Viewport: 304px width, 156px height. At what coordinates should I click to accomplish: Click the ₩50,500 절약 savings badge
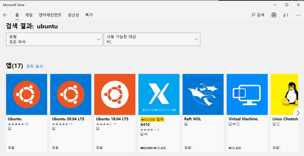point(152,120)
